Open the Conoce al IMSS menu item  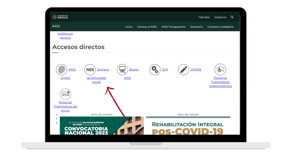point(147,27)
